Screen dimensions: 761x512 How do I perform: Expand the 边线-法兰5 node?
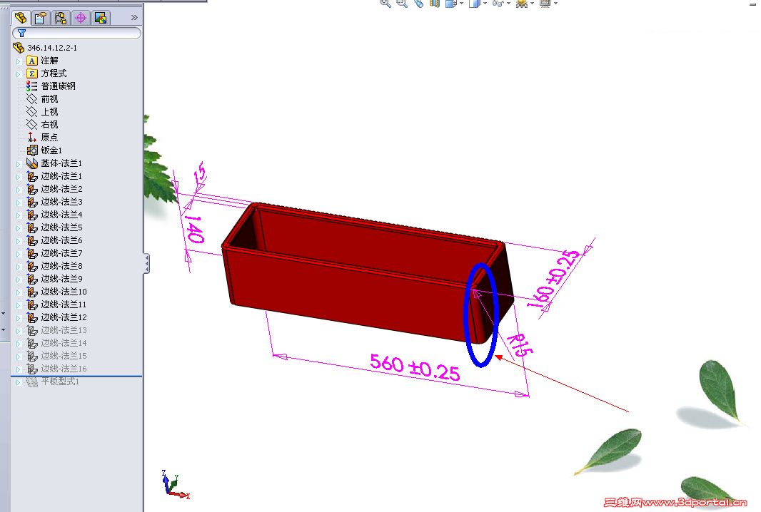coord(19,228)
